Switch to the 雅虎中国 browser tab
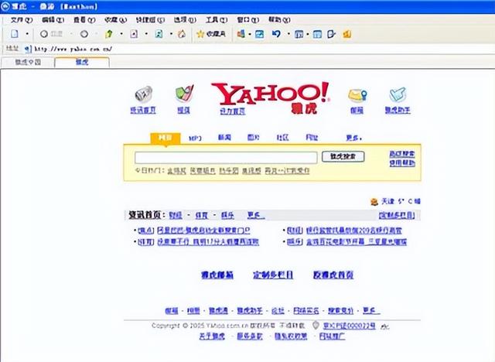This screenshot has width=495, height=362. [x=28, y=62]
